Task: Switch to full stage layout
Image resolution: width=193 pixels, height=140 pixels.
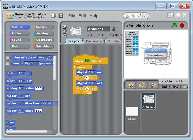Action: tap(178, 15)
